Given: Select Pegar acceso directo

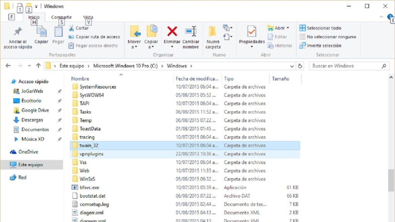Looking at the screenshot, I should tap(93, 45).
